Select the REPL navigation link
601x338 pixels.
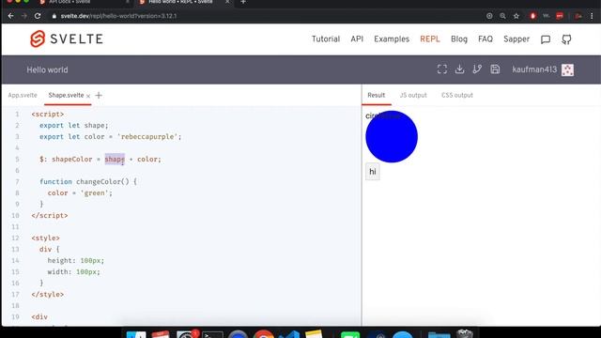coord(430,39)
